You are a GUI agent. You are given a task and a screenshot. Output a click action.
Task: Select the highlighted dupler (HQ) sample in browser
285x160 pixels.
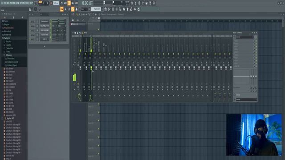tap(10, 119)
